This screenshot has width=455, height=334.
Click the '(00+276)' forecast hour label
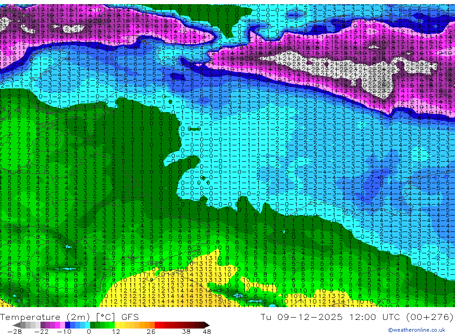click(430, 317)
